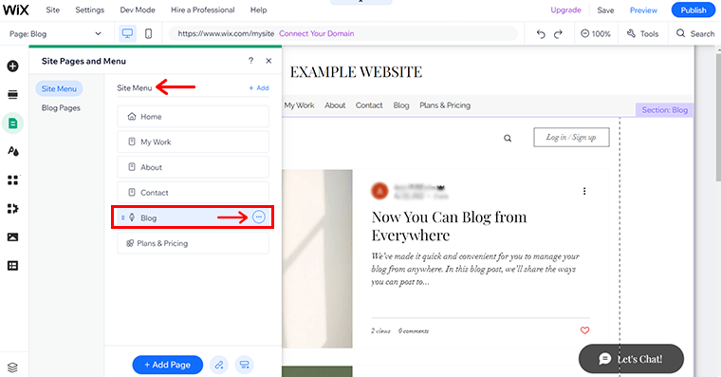Click the Add Elements plus icon
Viewport: 721px width, 377px height.
[x=13, y=66]
